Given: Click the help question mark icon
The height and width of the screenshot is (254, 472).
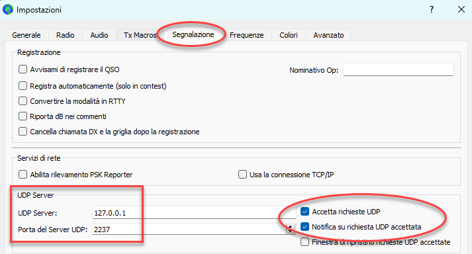Looking at the screenshot, I should click(x=432, y=9).
